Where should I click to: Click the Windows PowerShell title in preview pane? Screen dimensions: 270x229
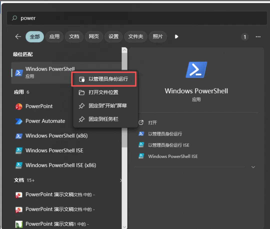click(x=196, y=91)
